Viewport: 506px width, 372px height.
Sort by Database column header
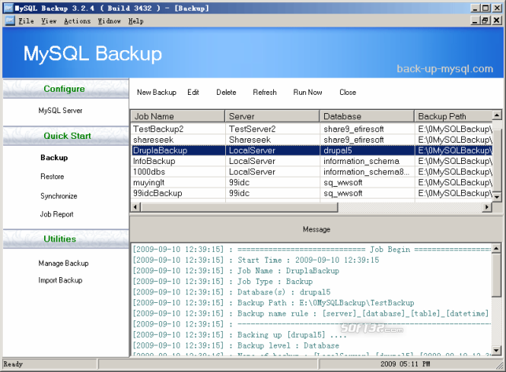(x=367, y=116)
